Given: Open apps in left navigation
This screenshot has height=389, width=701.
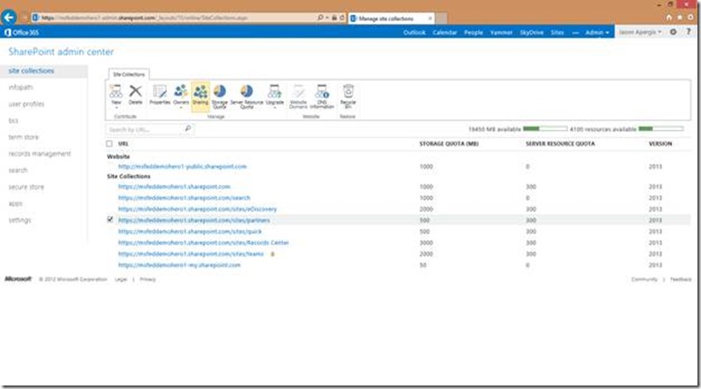Looking at the screenshot, I should [15, 204].
